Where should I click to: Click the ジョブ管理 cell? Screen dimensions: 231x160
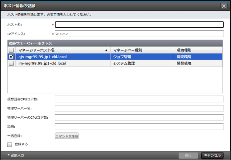click(142, 57)
